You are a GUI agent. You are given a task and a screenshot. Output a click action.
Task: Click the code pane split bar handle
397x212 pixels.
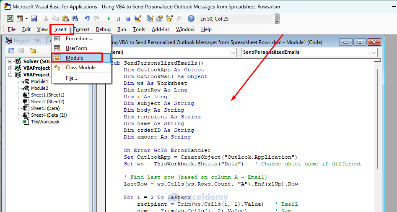[377, 60]
